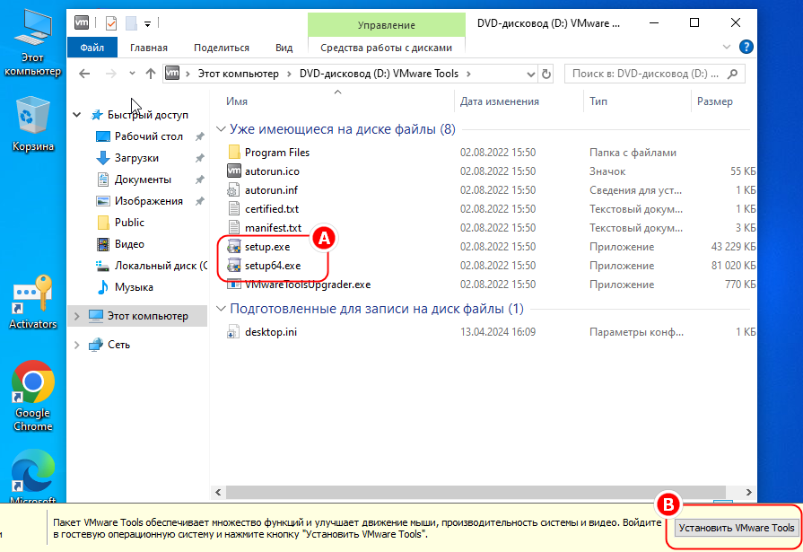Viewport: 803px width, 552px height.
Task: Sort by the Имя column header
Action: (x=237, y=101)
